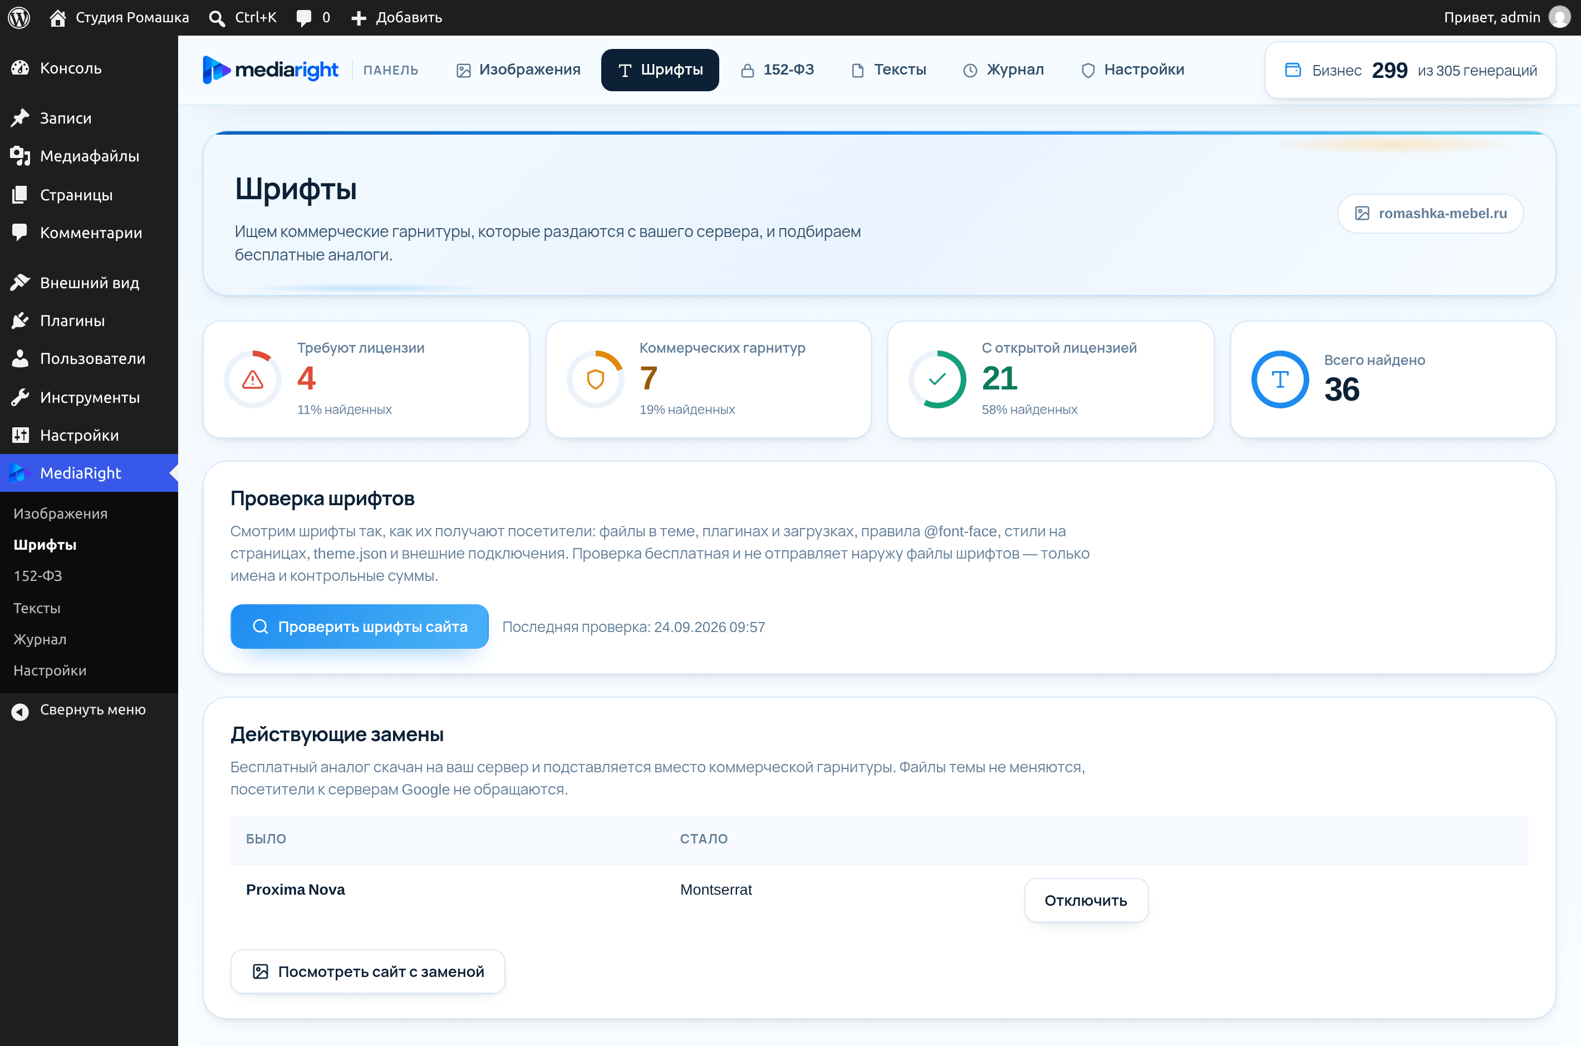Screen dimensions: 1581x1046
Task: Open Изображения submenu under MediaRight
Action: coord(90,514)
